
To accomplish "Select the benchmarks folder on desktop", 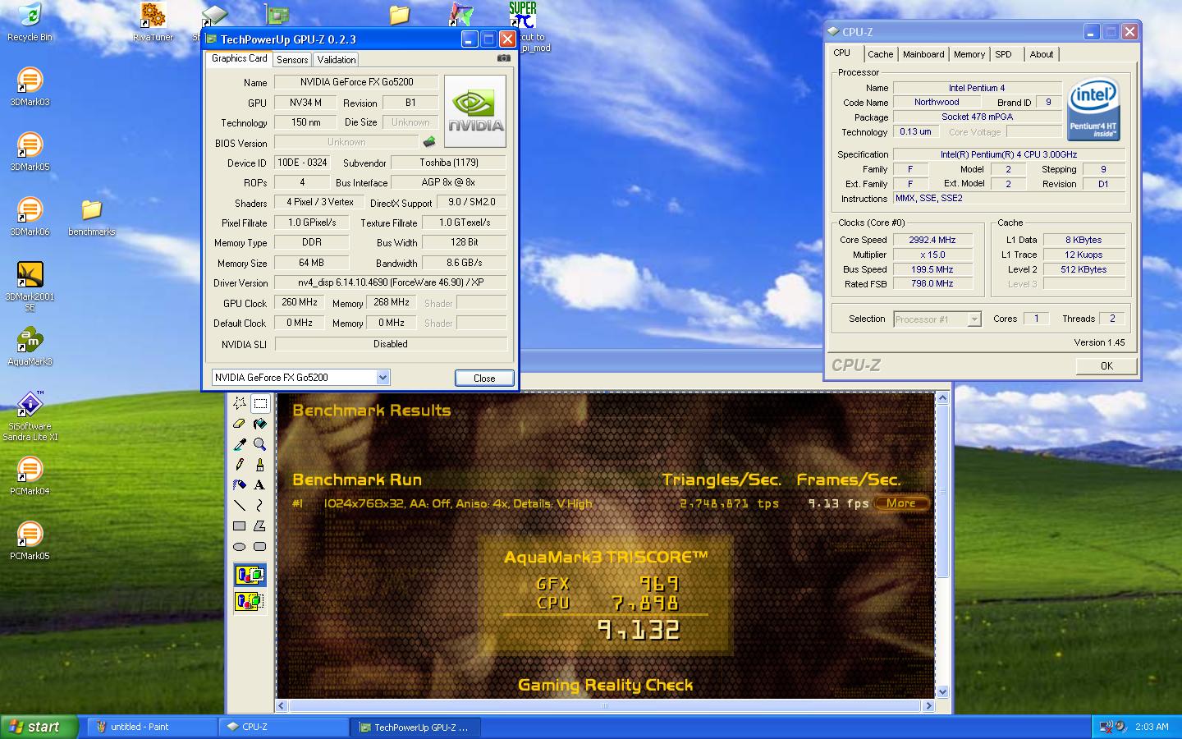I will click(92, 218).
